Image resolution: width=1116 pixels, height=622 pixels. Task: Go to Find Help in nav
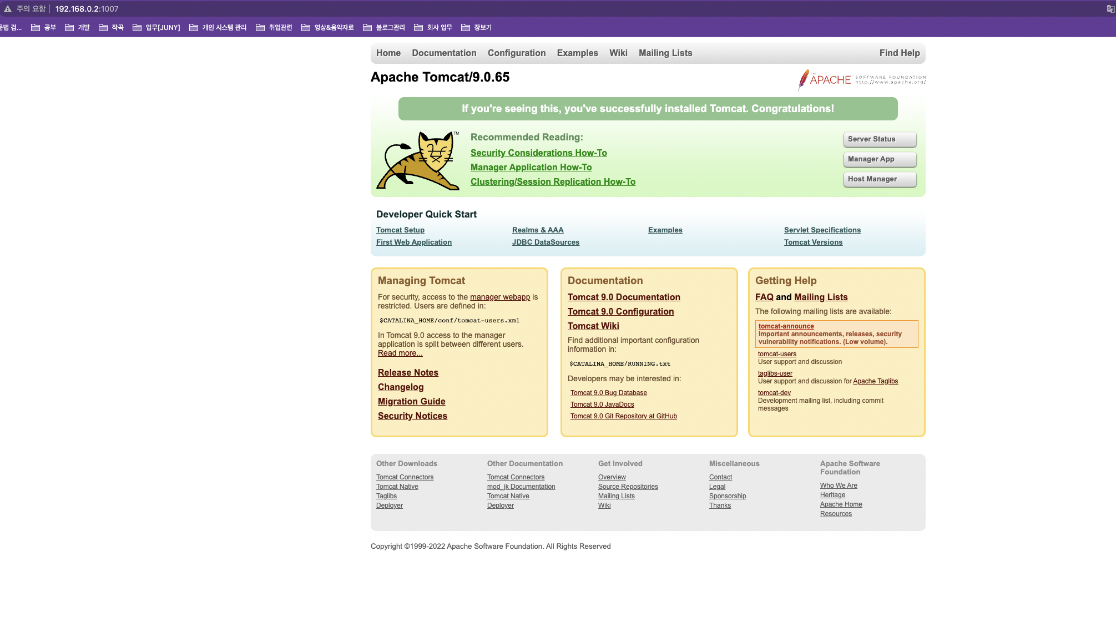coord(899,53)
